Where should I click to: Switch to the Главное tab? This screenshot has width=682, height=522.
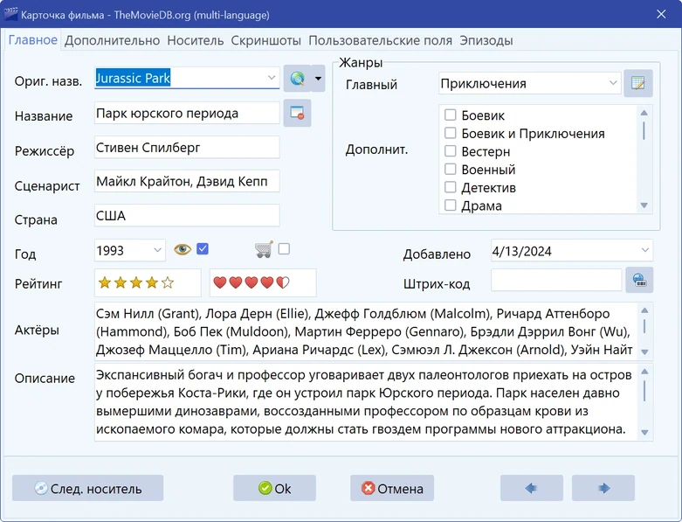point(33,40)
